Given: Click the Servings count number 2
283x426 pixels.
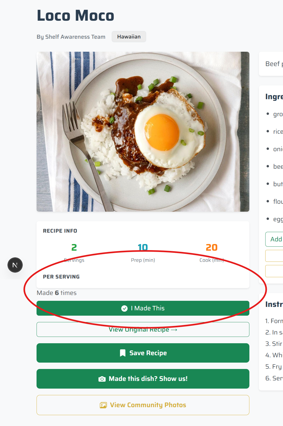Looking at the screenshot, I should pyautogui.click(x=74, y=247).
